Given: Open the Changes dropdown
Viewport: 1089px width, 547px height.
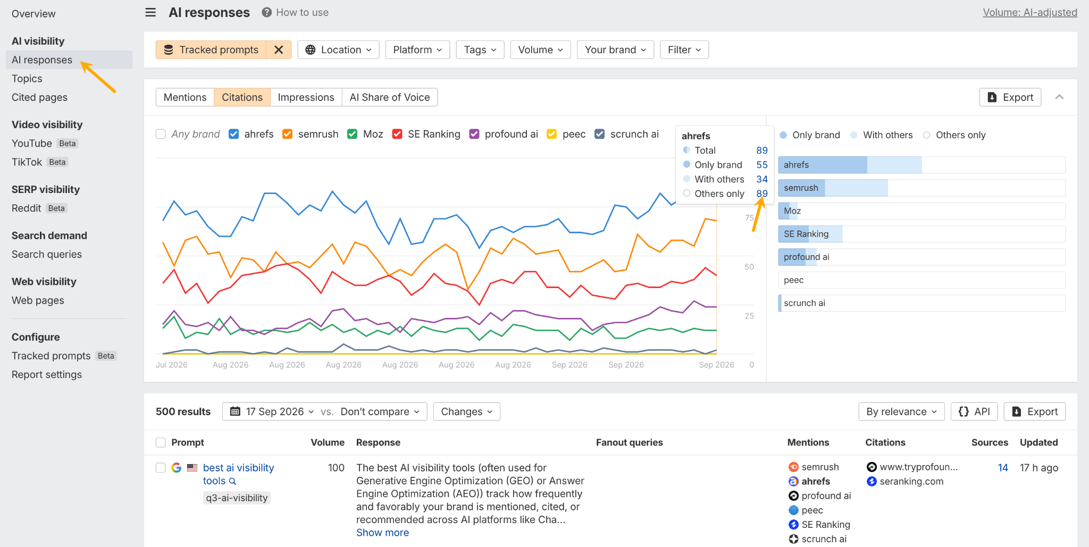Looking at the screenshot, I should [x=466, y=411].
